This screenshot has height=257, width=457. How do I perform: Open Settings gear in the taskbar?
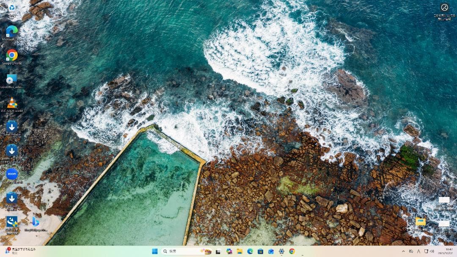[x=281, y=251]
